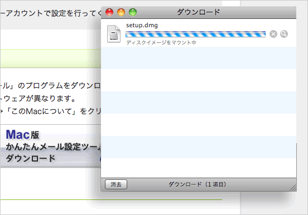
Task: Zoom the Downloads window with the green button
Action: tap(133, 12)
